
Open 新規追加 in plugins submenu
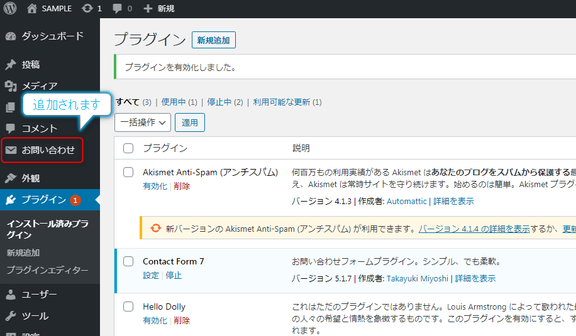23,252
